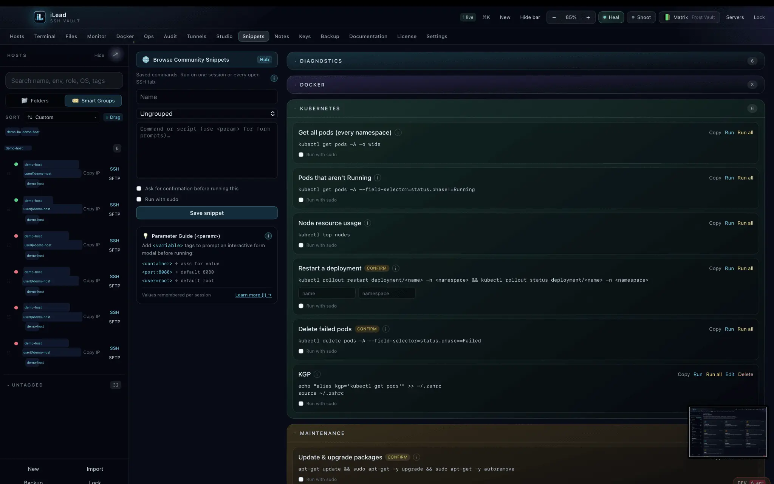Image resolution: width=774 pixels, height=484 pixels.
Task: Click the Heal status indicator button
Action: tap(611, 17)
